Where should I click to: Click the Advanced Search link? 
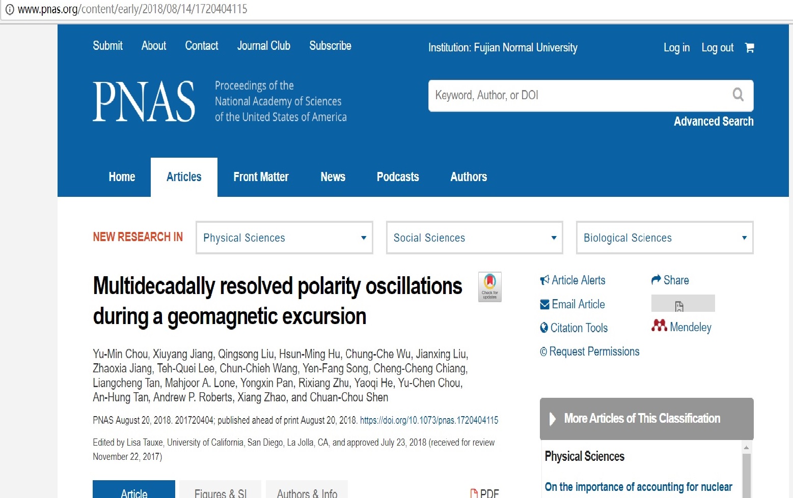(x=714, y=122)
